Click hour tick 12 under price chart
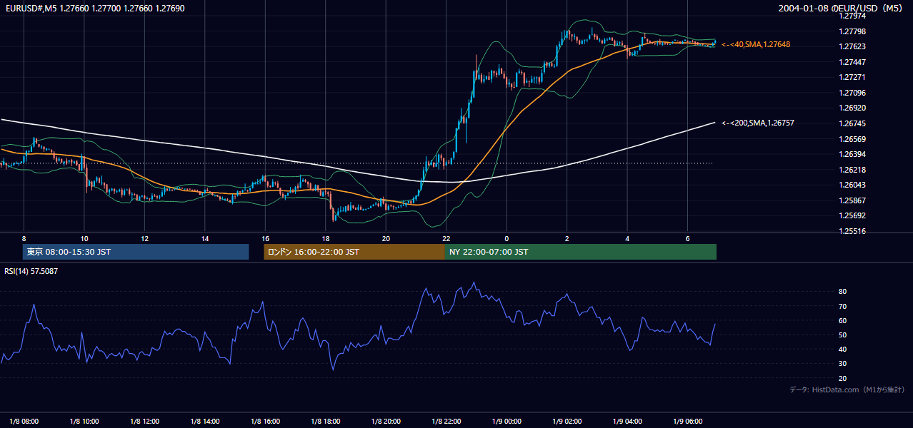This screenshot has height=428, width=913. [144, 238]
